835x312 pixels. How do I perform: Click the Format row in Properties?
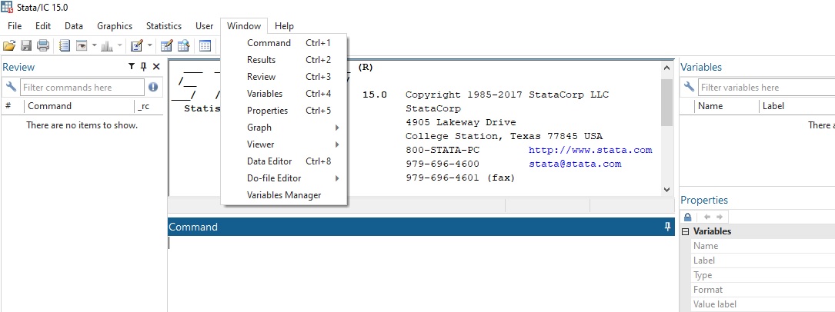763,290
